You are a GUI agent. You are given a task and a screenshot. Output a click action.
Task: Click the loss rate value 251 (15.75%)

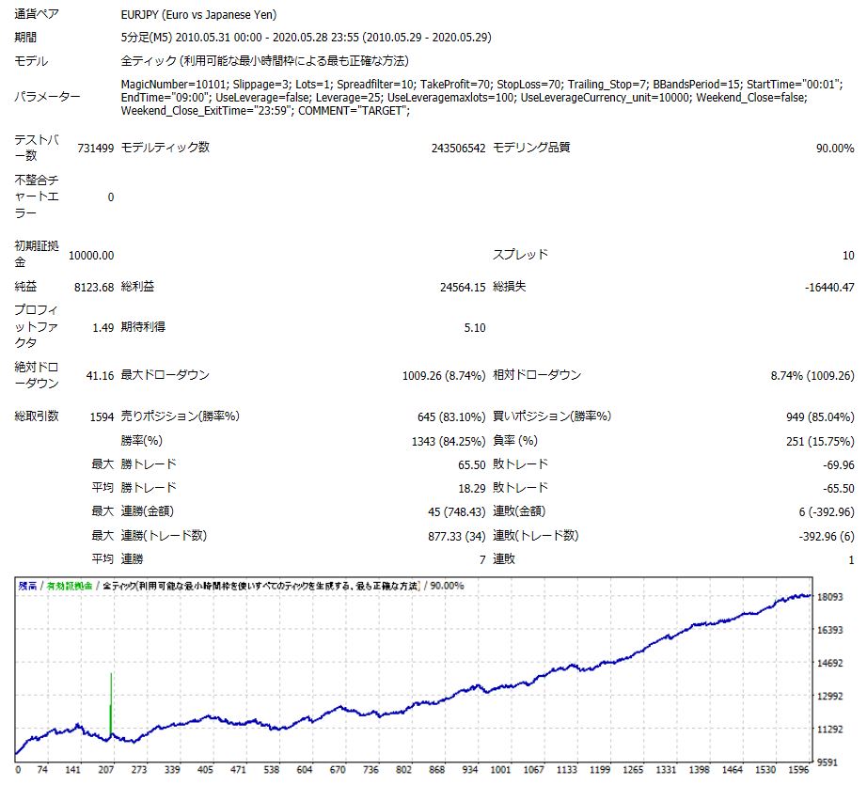(820, 442)
